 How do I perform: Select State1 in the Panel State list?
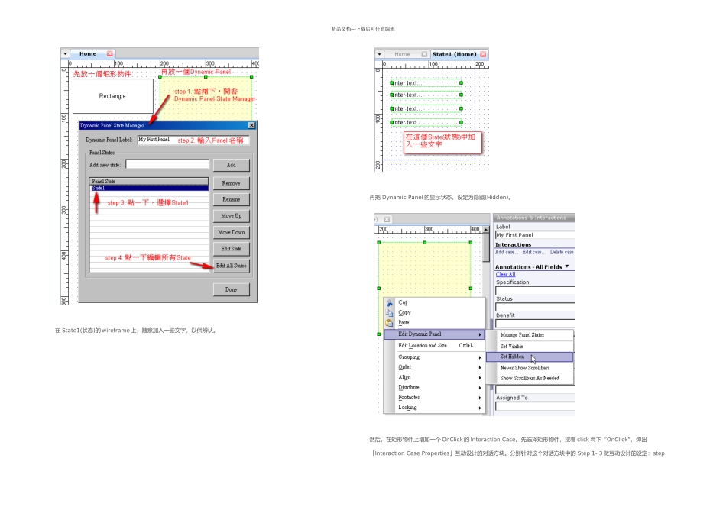148,188
